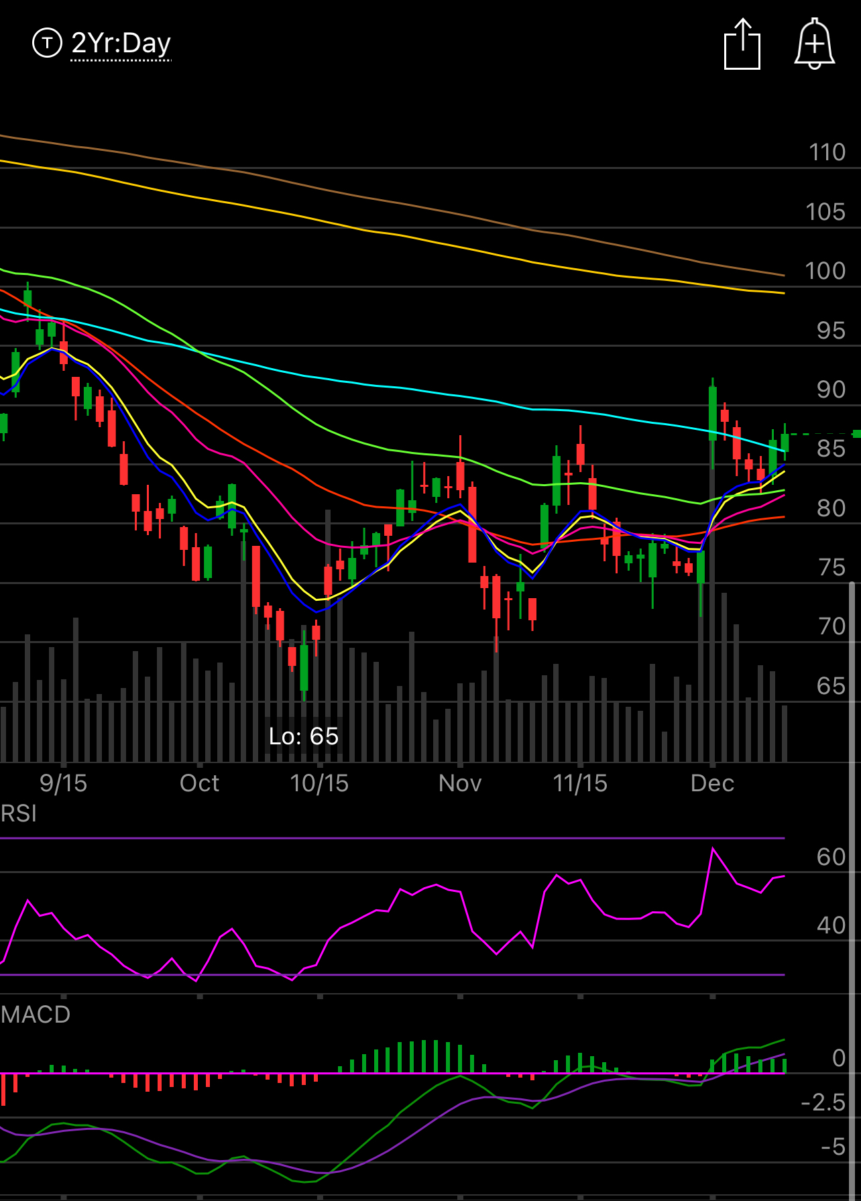The width and height of the screenshot is (861, 1201).
Task: Tap the 65 price axis label
Action: [831, 686]
